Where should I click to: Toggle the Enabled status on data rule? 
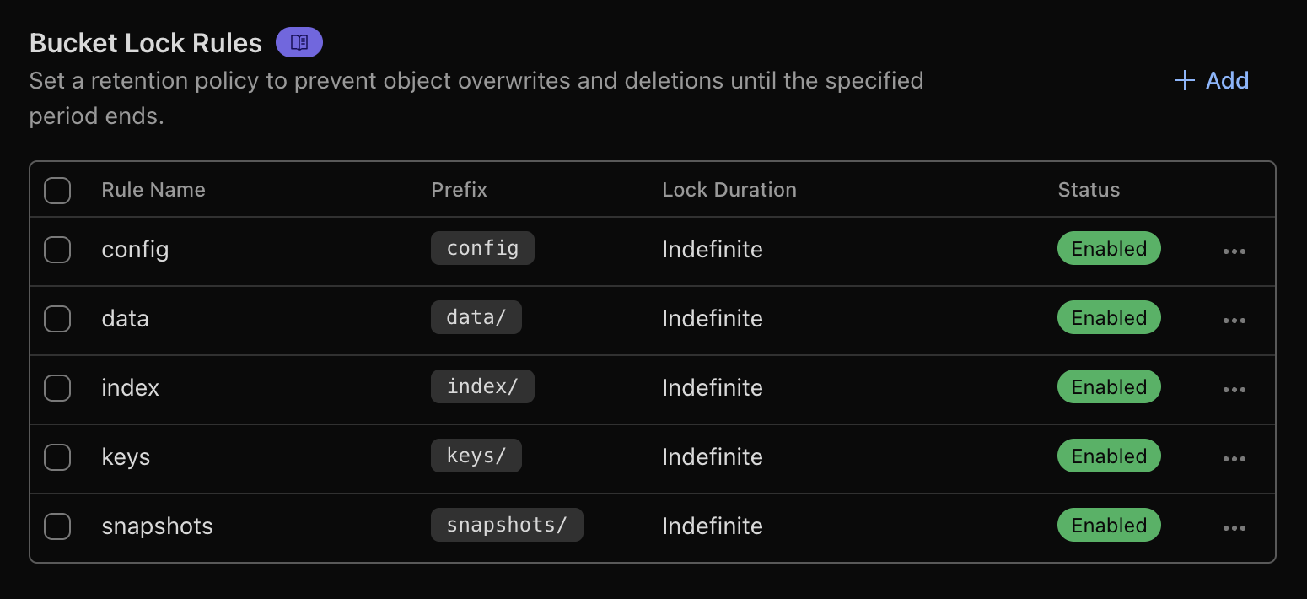click(x=1109, y=317)
